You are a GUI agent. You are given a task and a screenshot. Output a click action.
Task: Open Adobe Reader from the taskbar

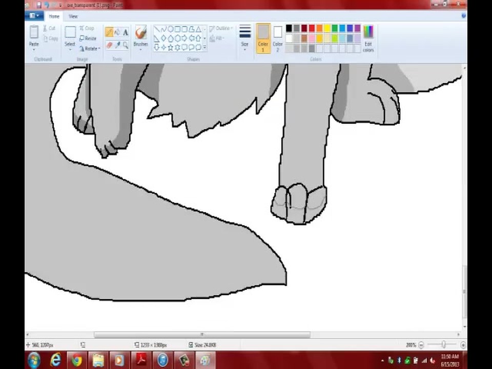pyautogui.click(x=141, y=360)
